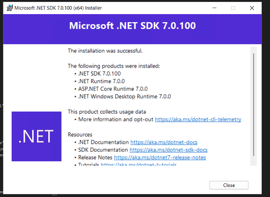
Task: Click the .NET Windows Desktop Runtime entry
Action: pos(125,96)
